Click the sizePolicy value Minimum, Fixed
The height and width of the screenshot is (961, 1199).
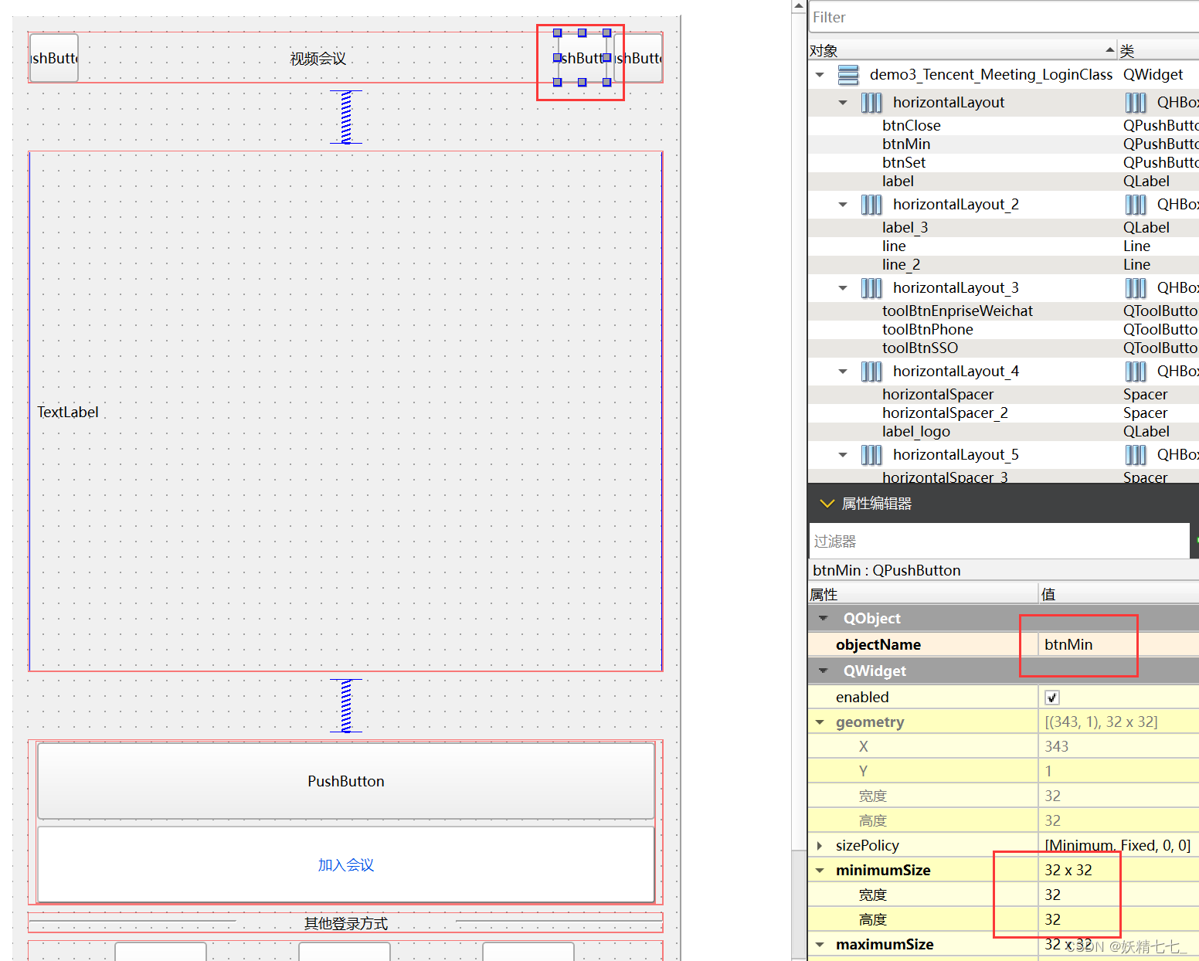coord(1118,846)
